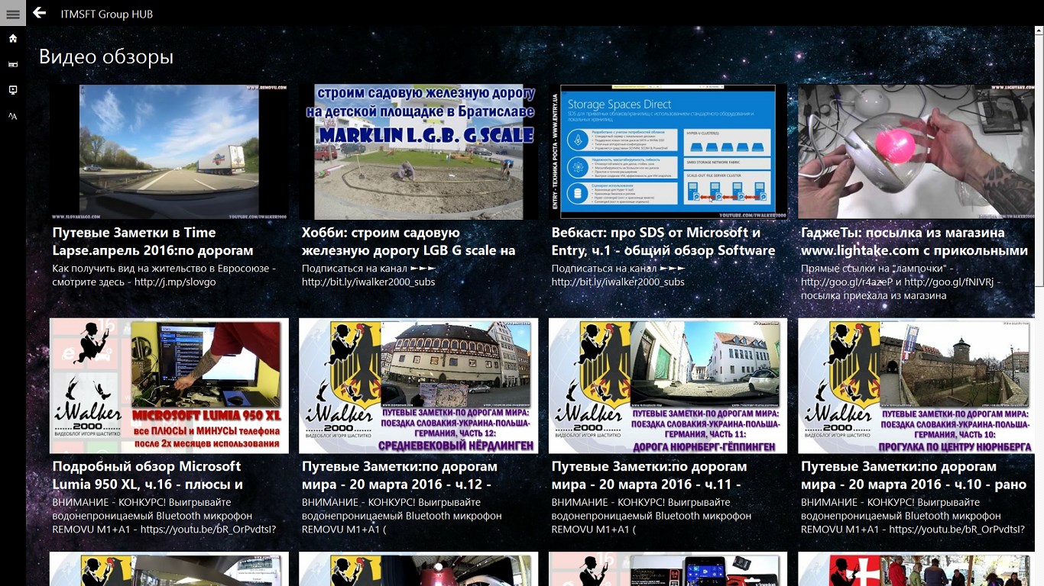Select the font size icon in sidebar

[13, 116]
